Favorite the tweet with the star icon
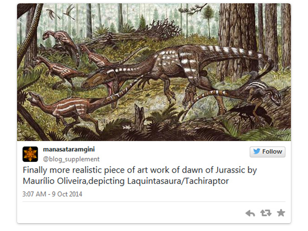Image resolution: width=308 pixels, height=231 pixels. 280,213
